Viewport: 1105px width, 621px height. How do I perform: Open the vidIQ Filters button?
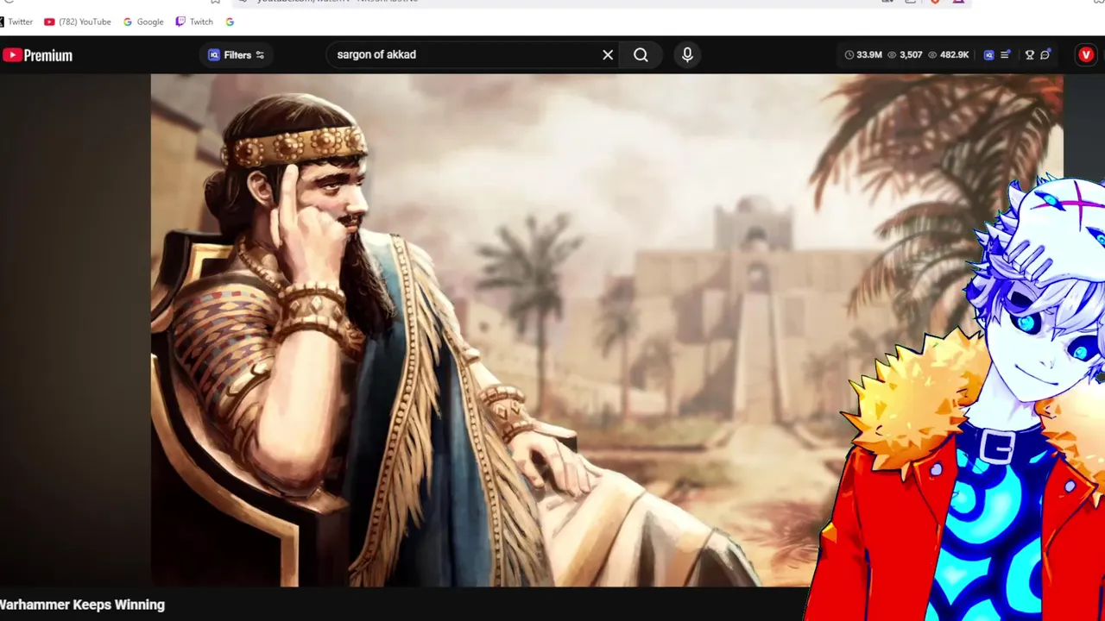[237, 55]
